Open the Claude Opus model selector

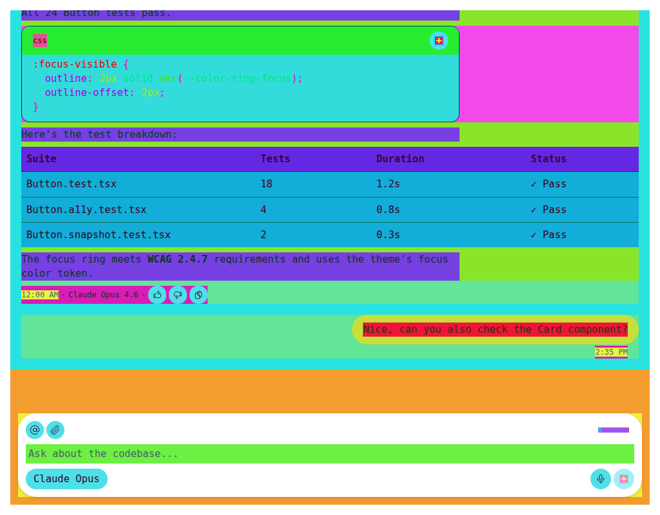(x=66, y=479)
